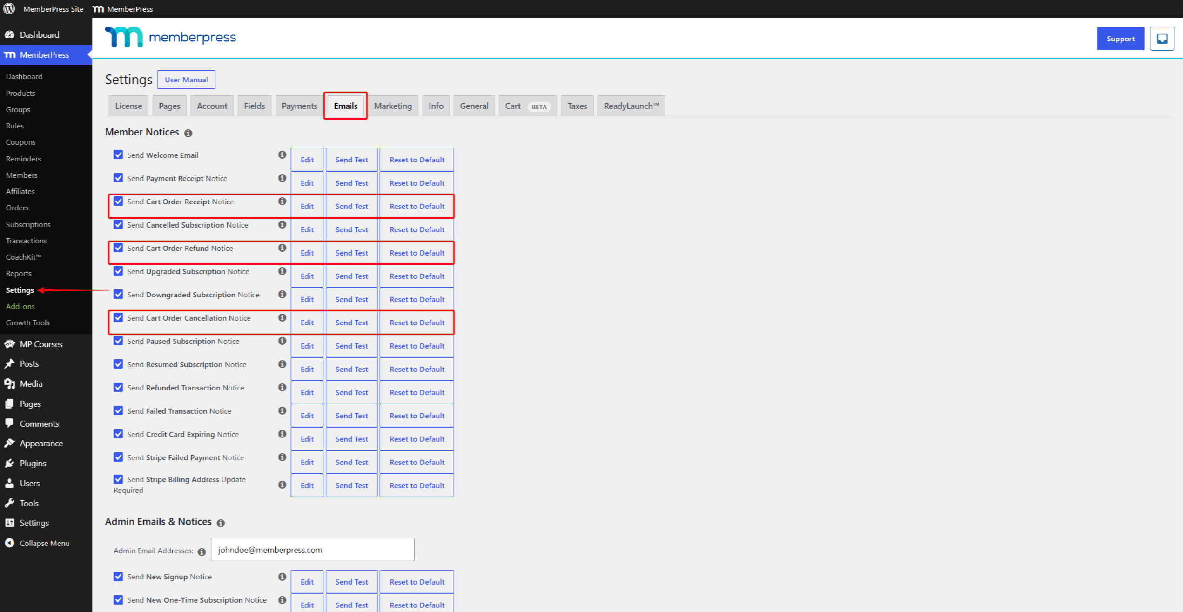Click the Collapse Menu icon in sidebar
This screenshot has height=612, width=1183.
(x=9, y=543)
